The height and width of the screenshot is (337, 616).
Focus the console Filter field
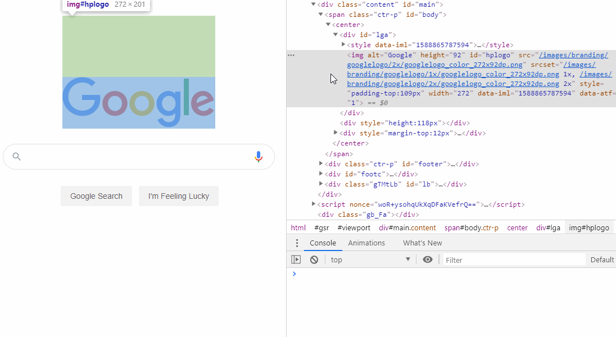coord(514,259)
